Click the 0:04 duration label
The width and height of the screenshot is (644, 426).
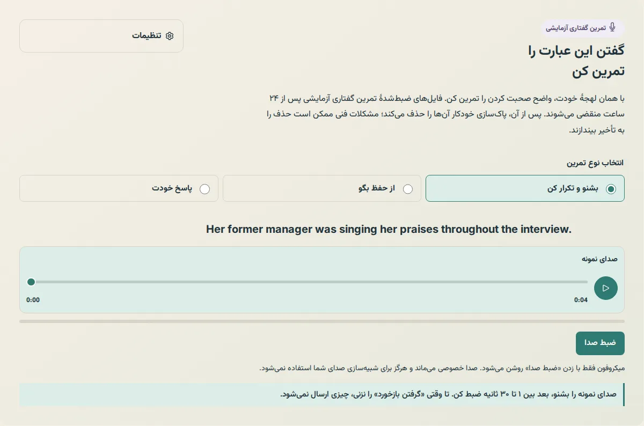click(581, 300)
